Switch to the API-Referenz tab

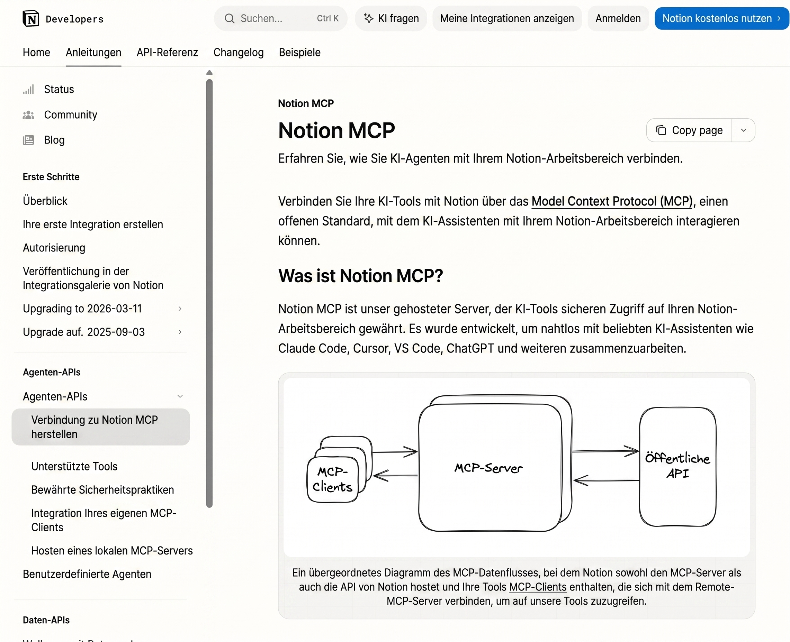coord(167,52)
